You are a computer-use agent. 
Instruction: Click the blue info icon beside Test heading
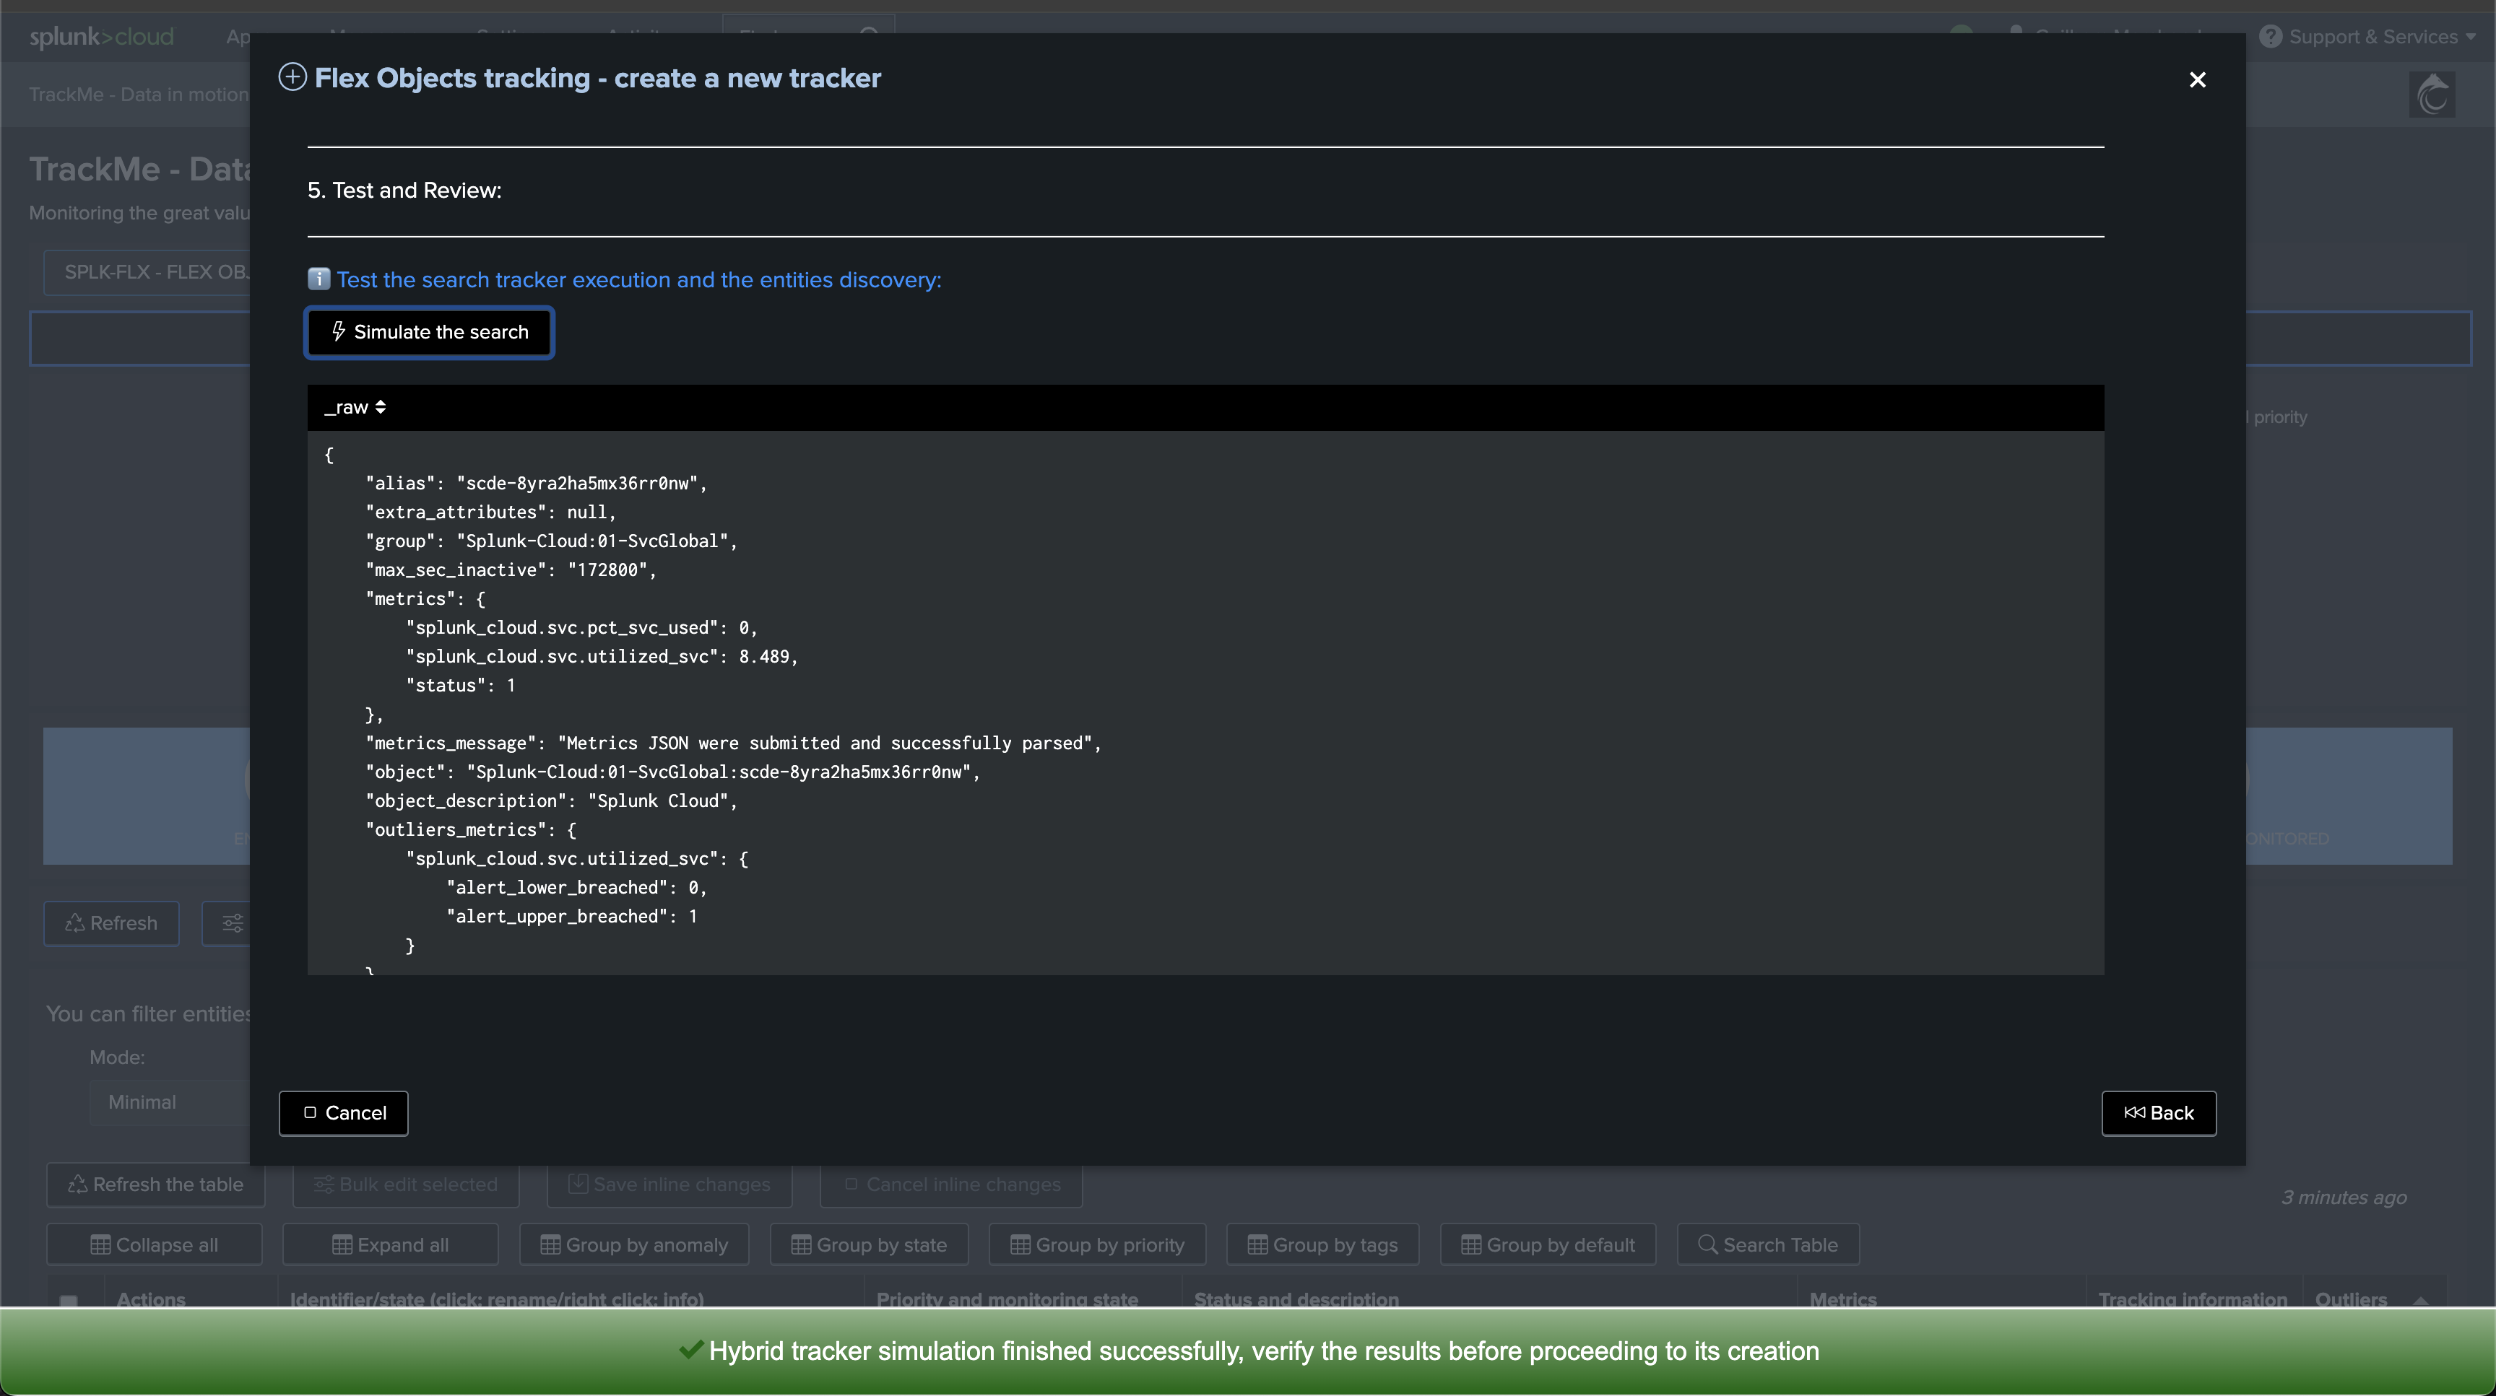tap(318, 280)
